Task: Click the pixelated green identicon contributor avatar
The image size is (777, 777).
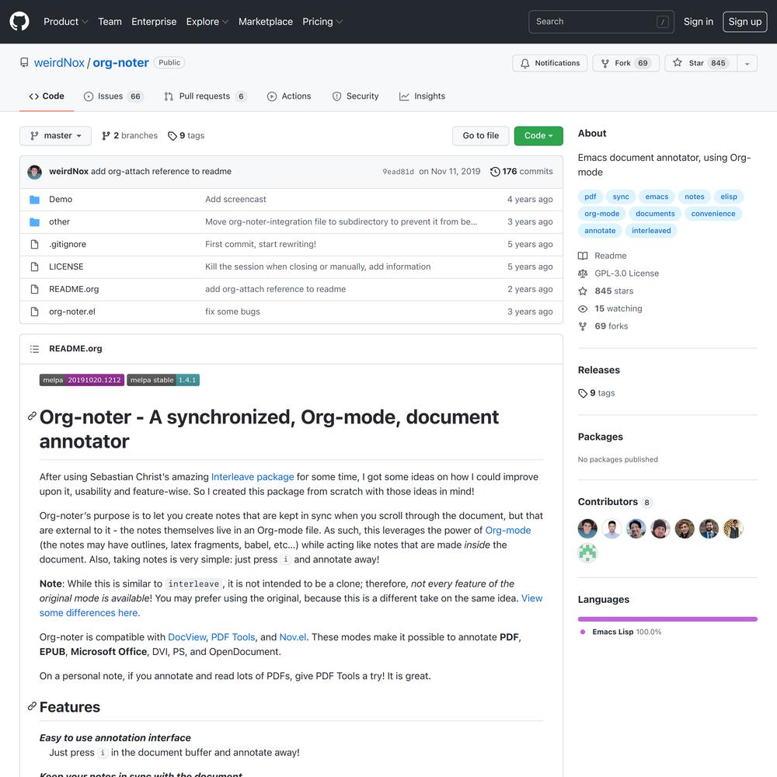Action: point(587,553)
